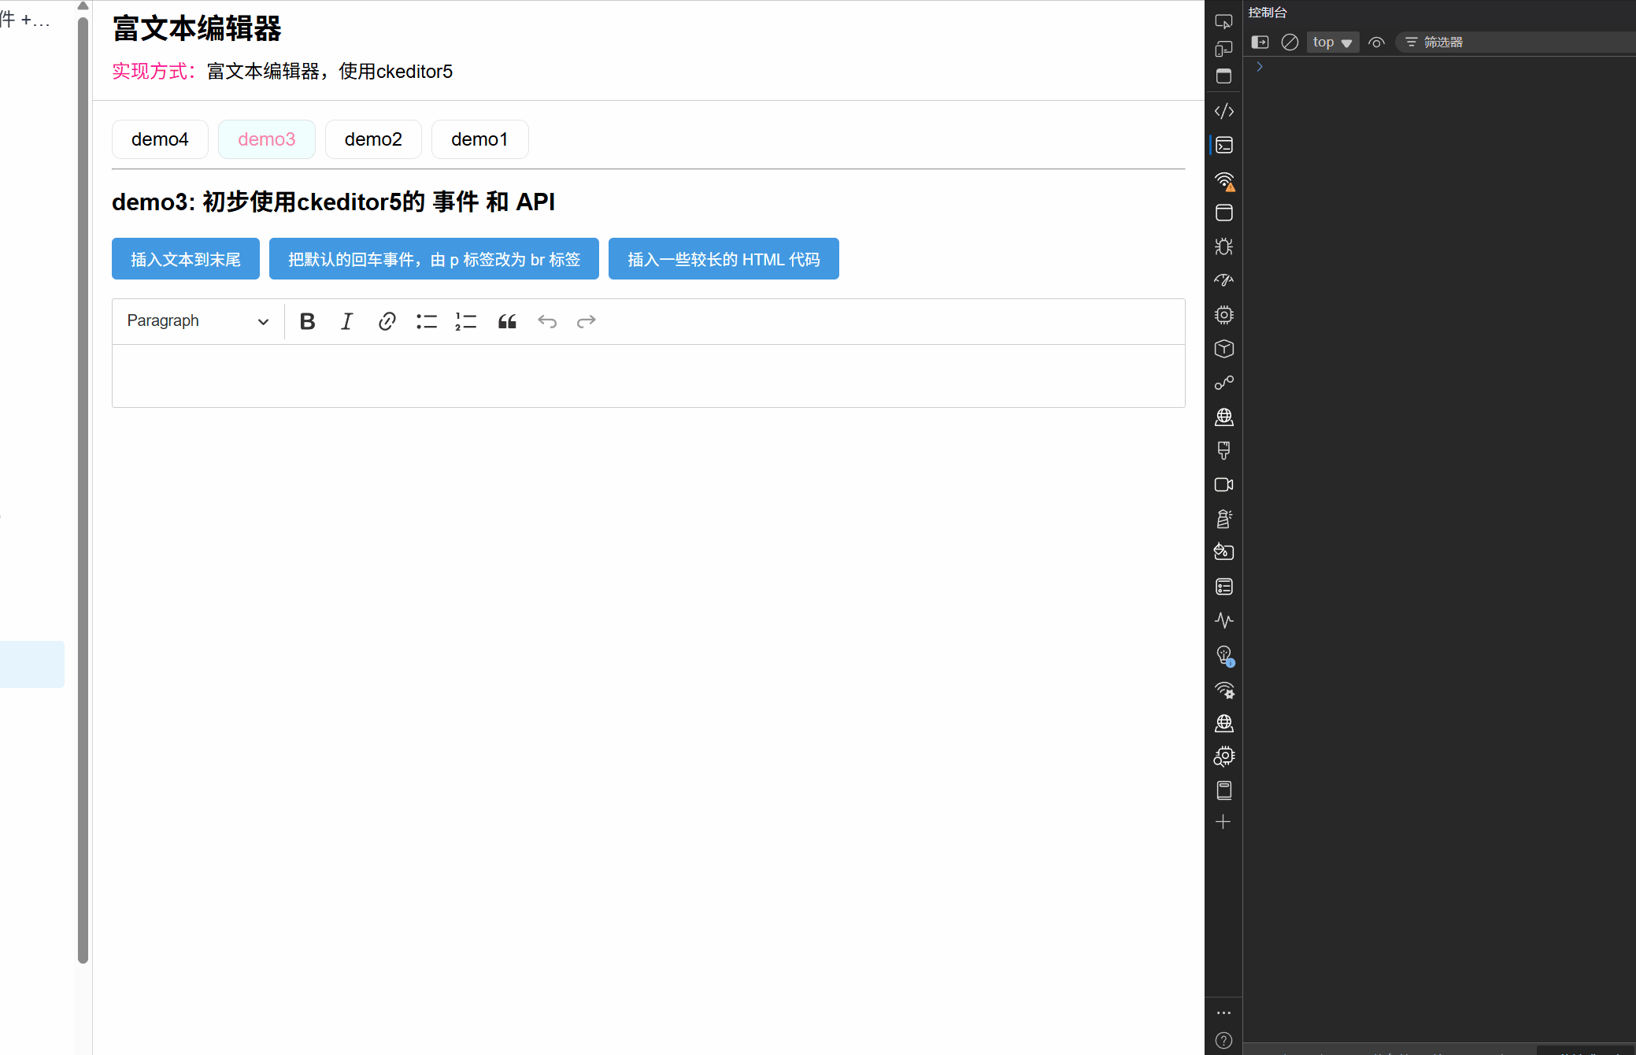Click the 插入一些较长的 HTML 代码 button

coord(724,259)
